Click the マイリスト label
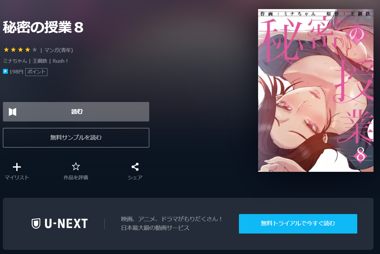The height and width of the screenshot is (254, 380). 17,177
